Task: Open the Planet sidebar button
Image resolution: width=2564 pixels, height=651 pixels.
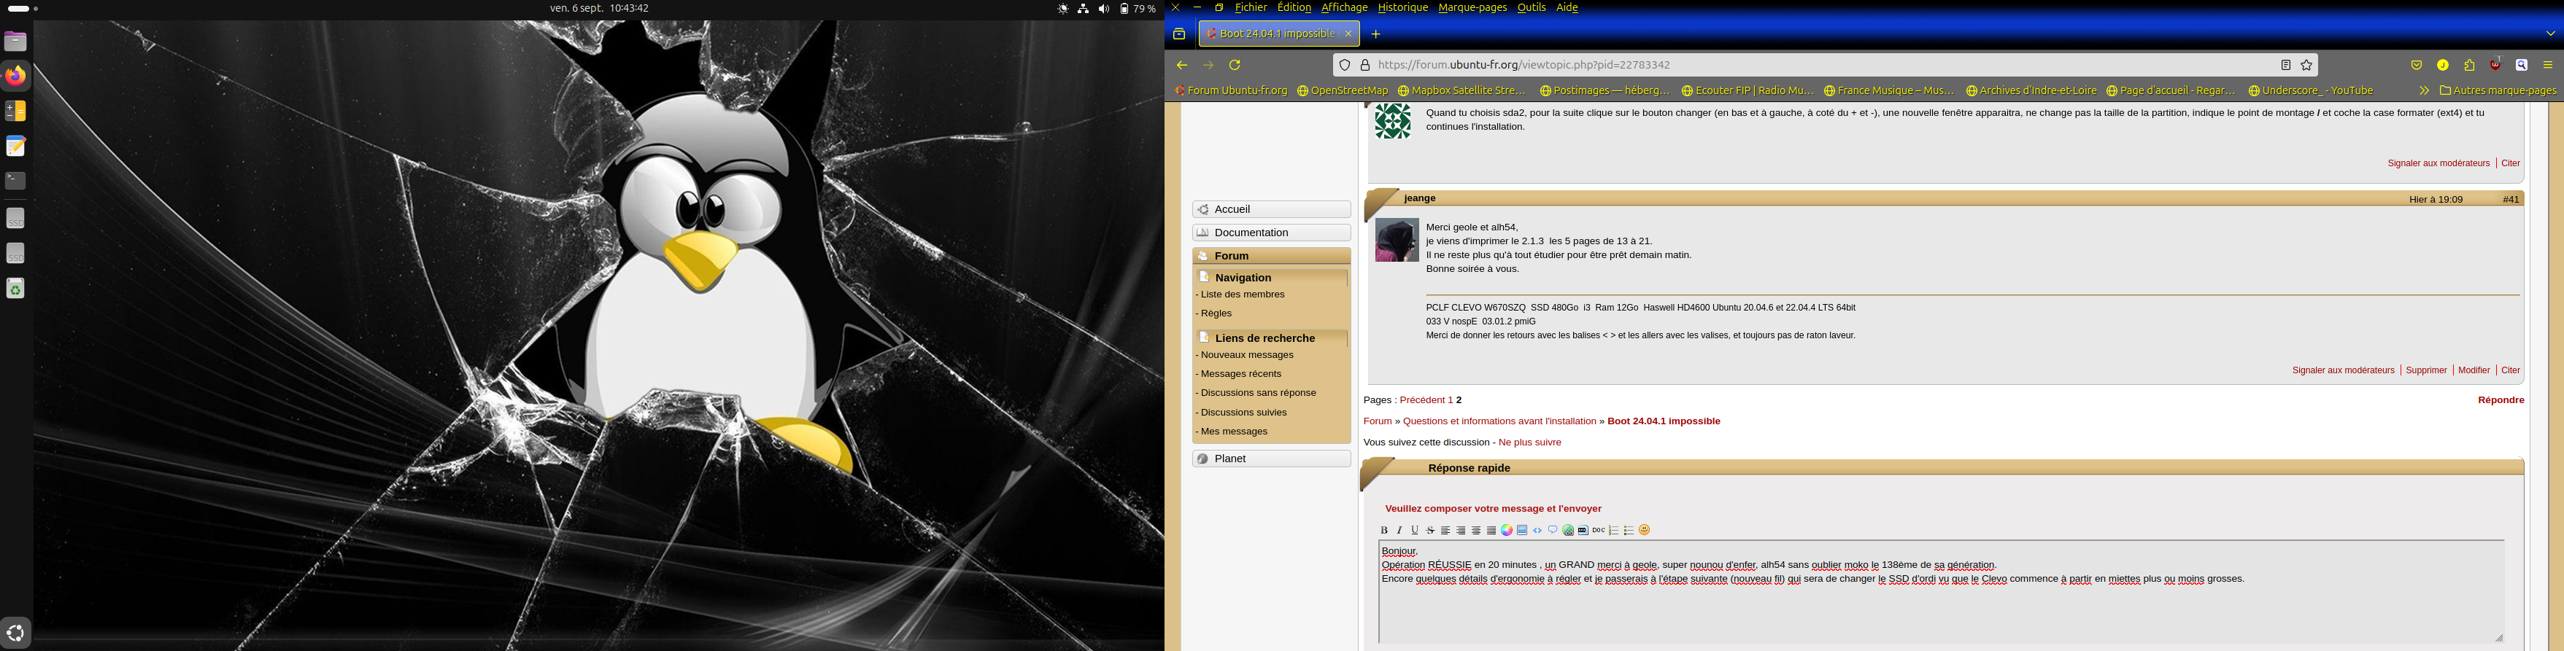Action: click(1271, 459)
